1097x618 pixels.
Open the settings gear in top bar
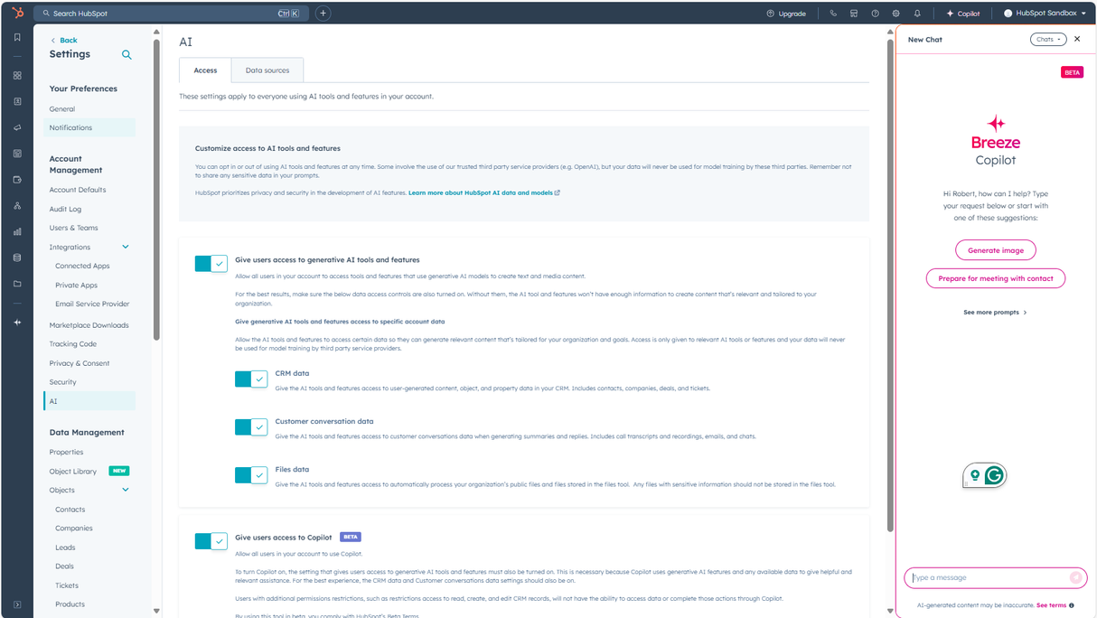(895, 14)
